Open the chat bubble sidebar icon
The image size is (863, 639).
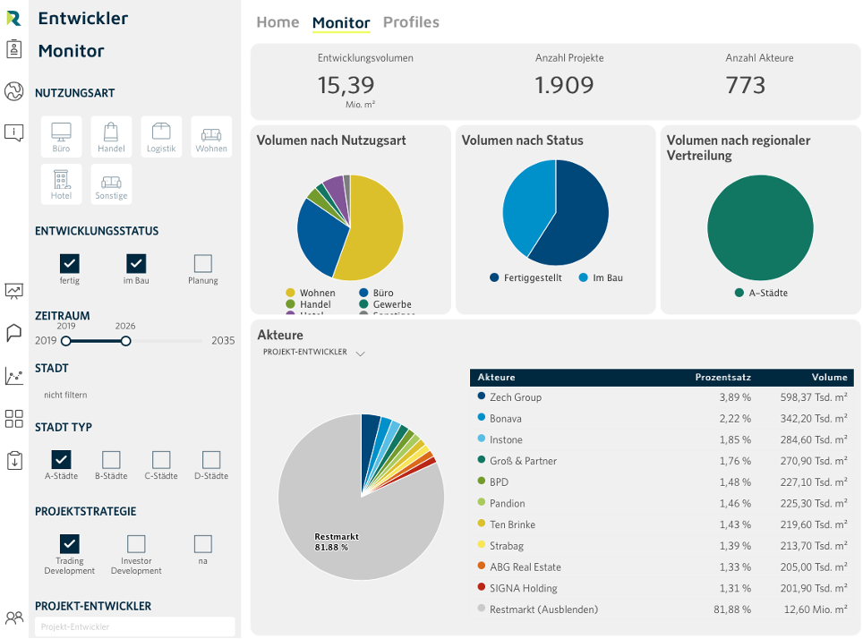click(x=13, y=333)
